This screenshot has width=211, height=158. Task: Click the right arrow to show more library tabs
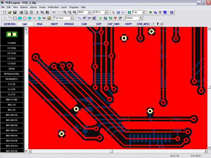pos(158,24)
